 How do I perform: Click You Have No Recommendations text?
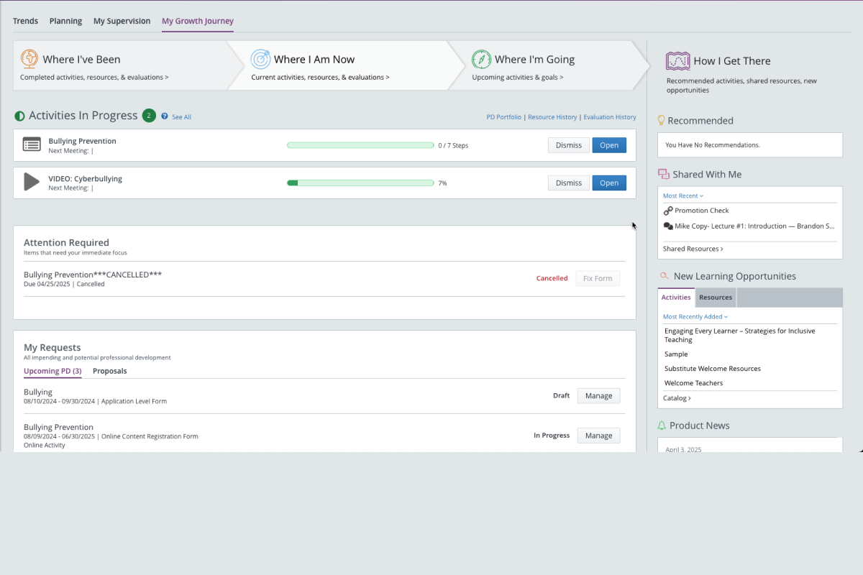point(713,145)
